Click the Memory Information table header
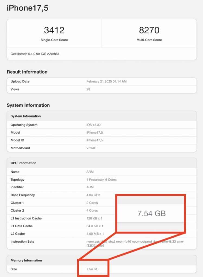203x277 pixels. [x=26, y=260]
